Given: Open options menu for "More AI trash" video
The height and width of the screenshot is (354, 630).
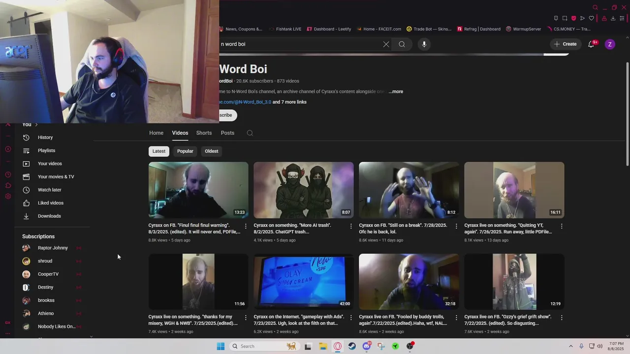Looking at the screenshot, I should (351, 226).
